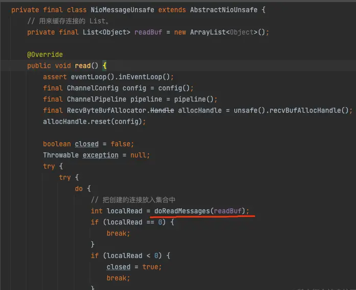
Task: Click the outer try keyword
Action: 49,167
